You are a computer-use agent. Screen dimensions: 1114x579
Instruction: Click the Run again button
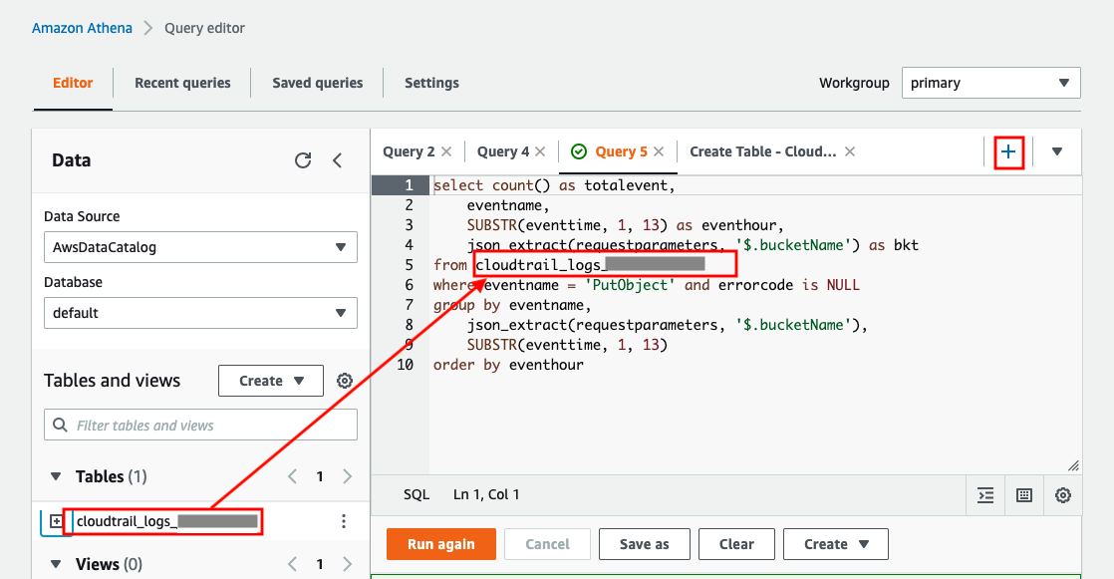[x=440, y=544]
